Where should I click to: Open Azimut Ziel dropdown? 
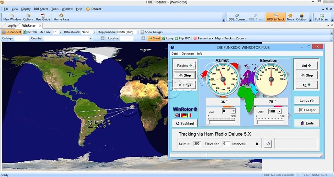pyautogui.click(x=233, y=111)
